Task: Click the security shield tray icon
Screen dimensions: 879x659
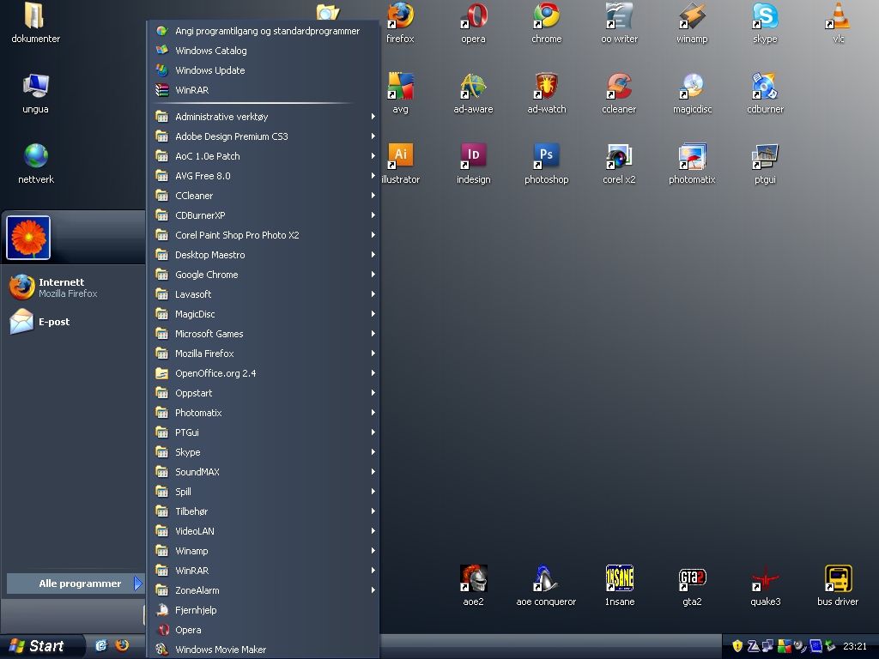Action: coord(737,646)
